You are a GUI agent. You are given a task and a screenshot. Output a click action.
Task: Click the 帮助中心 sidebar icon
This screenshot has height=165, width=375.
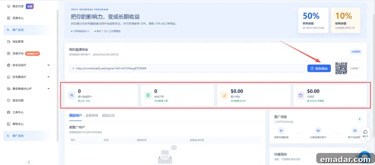tap(8, 124)
